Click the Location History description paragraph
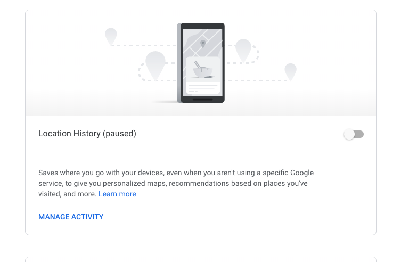 [x=176, y=183]
